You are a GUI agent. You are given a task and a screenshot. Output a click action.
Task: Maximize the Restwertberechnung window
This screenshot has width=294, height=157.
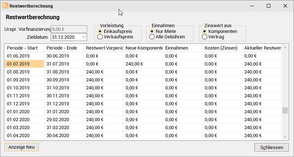(269, 6)
